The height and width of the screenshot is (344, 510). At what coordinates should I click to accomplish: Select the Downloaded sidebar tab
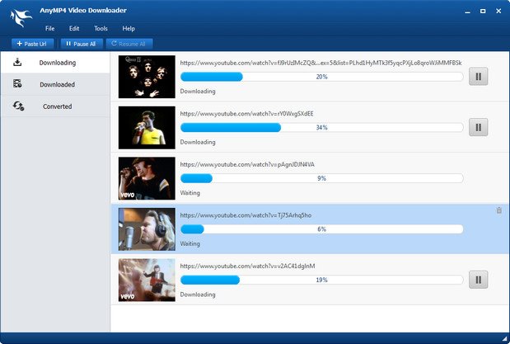coord(55,84)
